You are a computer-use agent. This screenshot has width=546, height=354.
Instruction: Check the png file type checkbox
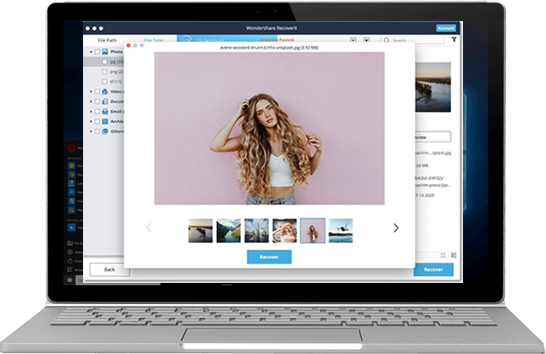pos(105,72)
